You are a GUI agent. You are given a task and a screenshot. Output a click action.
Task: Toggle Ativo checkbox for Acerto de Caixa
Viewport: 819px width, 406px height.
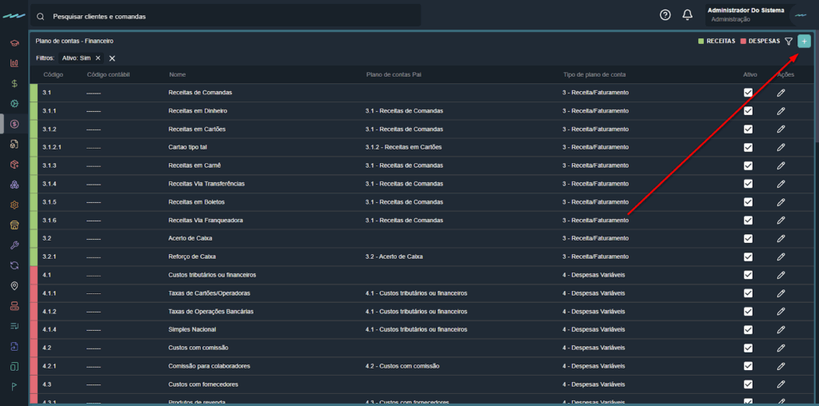(748, 238)
